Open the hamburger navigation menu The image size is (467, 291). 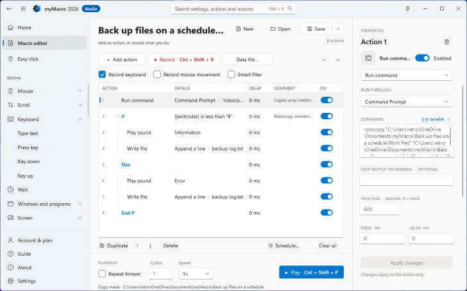pyautogui.click(x=23, y=8)
